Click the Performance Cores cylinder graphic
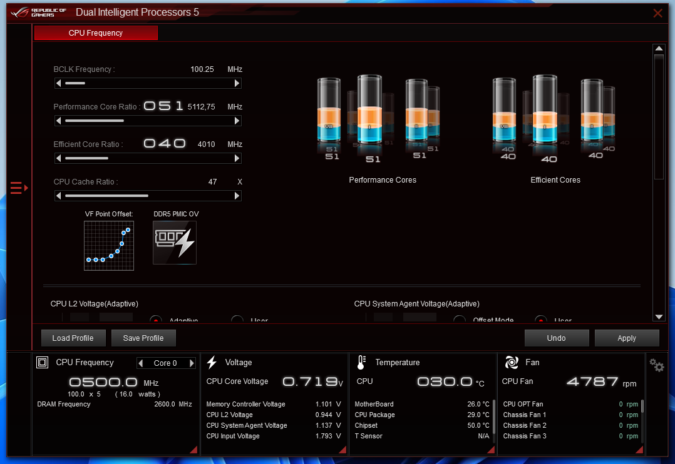The image size is (675, 464). (x=379, y=118)
